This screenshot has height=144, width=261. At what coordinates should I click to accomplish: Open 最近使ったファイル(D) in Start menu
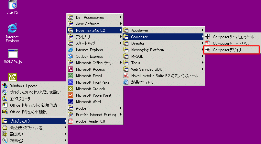(x=34, y=128)
